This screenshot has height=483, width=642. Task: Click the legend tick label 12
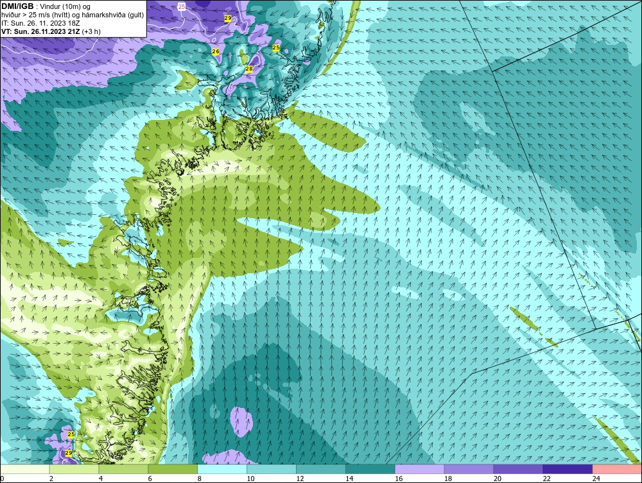pyautogui.click(x=300, y=479)
